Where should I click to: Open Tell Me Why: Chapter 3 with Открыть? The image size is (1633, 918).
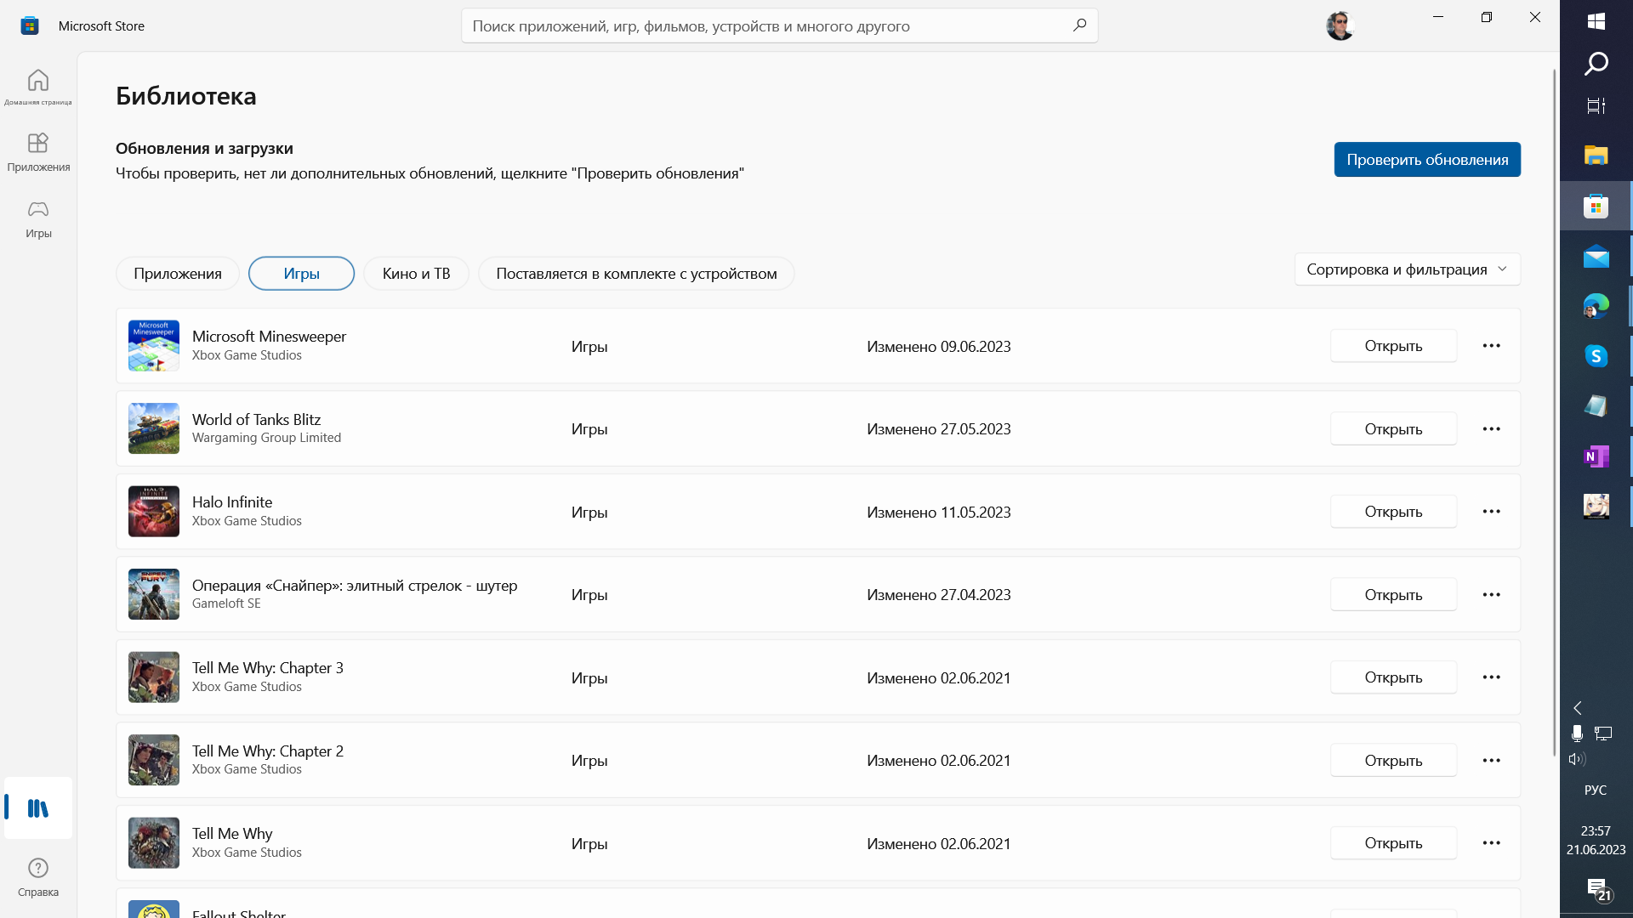pyautogui.click(x=1393, y=677)
